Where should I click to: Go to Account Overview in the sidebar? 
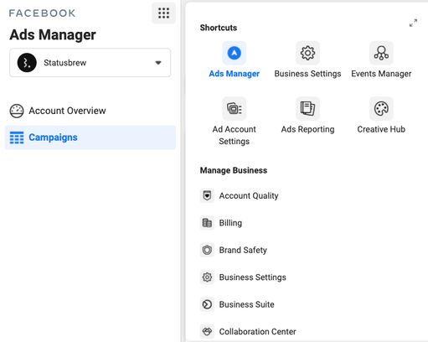point(90,111)
